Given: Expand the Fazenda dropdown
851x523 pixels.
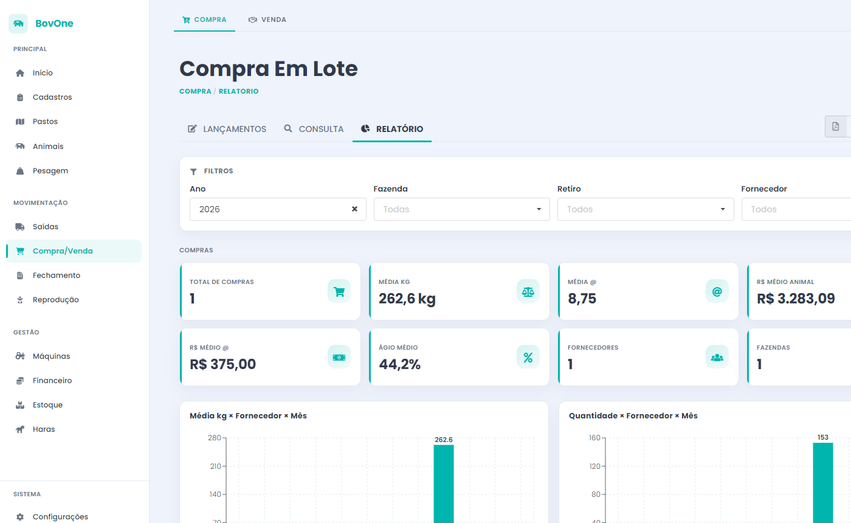Looking at the screenshot, I should click(462, 209).
